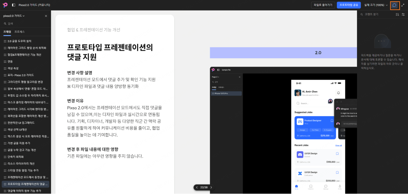Select frame 색상 선택 UI개선
Screen dimensions: 408x194
26,129
